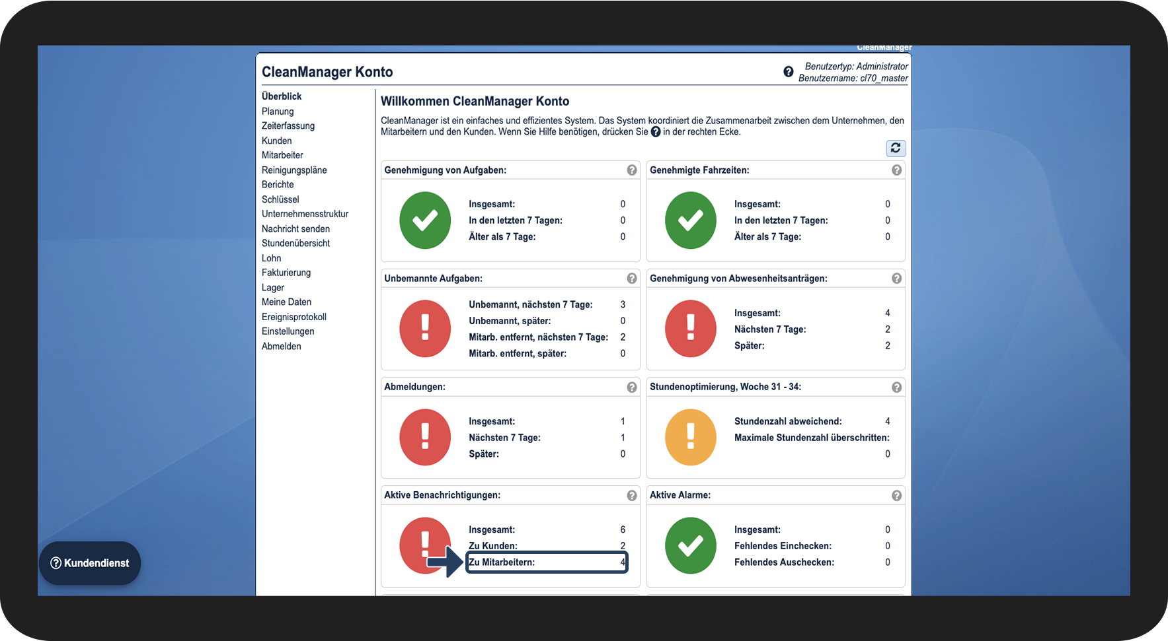1168x641 pixels.
Task: Click Abmelden to log out
Action: (x=282, y=347)
